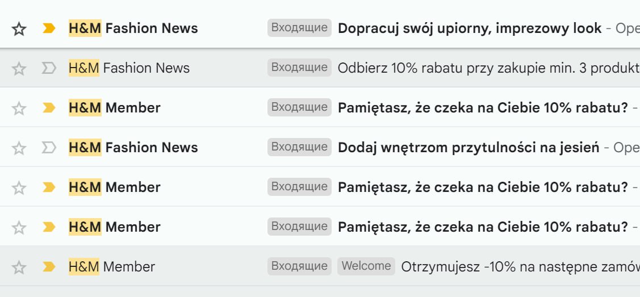Mark "Odbierz 10% rabatu" email as important
Screen dimensions: 640x297
pyautogui.click(x=49, y=68)
